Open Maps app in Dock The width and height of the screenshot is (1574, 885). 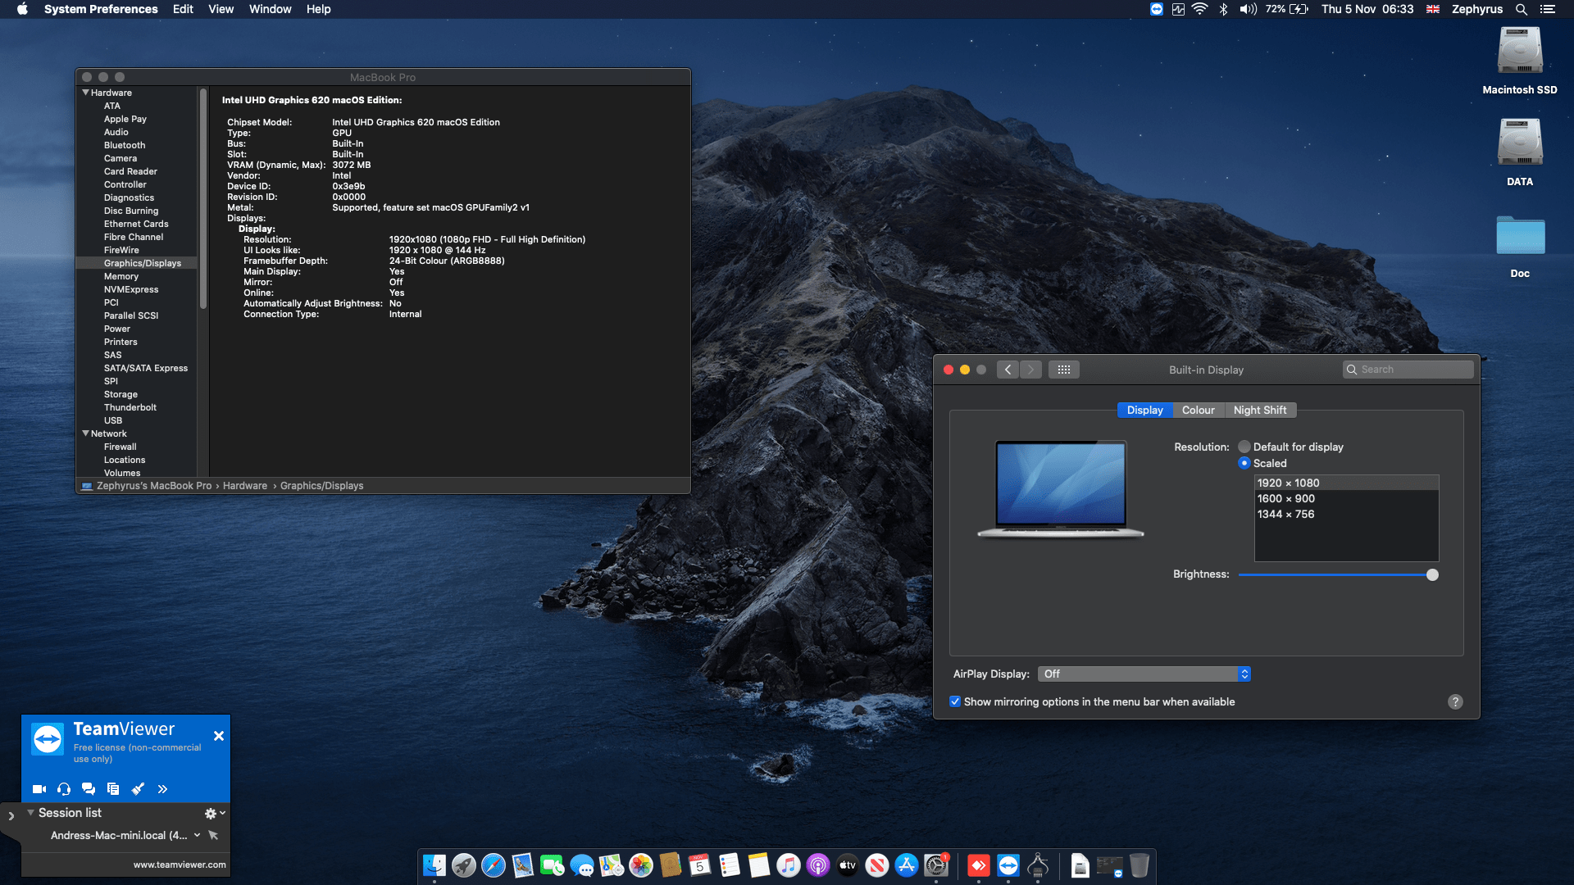click(x=612, y=865)
